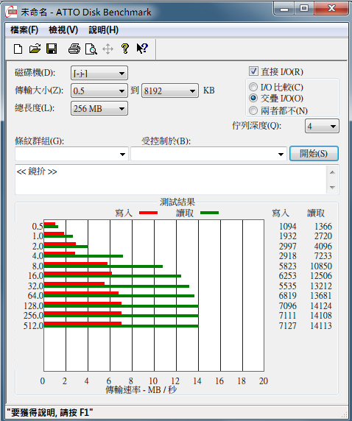Viewport: 352px width, 421px height.
Task: Open a saved benchmark file via folder icon
Action: tap(35, 49)
